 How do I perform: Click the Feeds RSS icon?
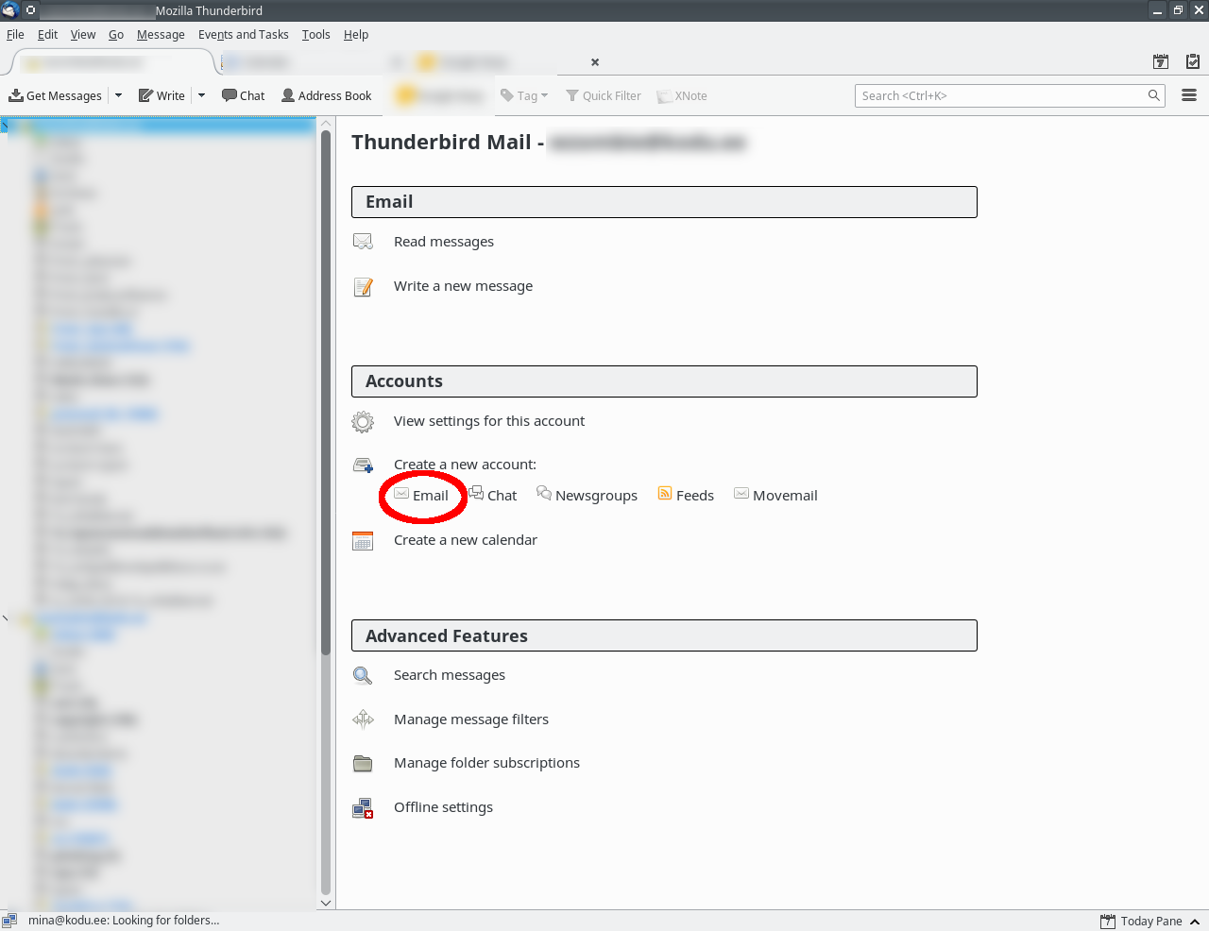pyautogui.click(x=665, y=494)
